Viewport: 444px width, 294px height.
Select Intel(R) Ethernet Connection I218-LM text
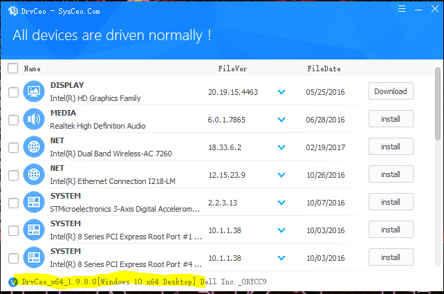(x=113, y=181)
